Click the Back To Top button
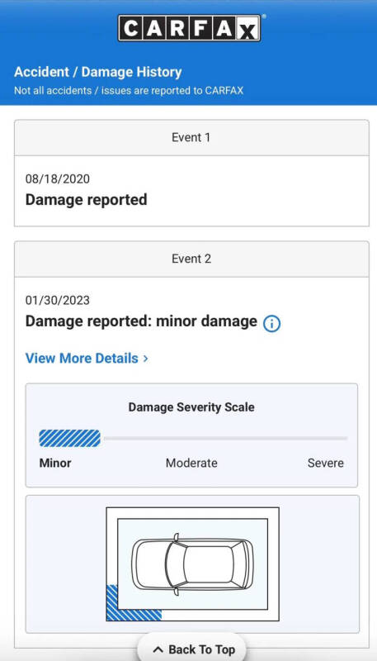Viewport: 377px width, 661px height. pos(192,649)
